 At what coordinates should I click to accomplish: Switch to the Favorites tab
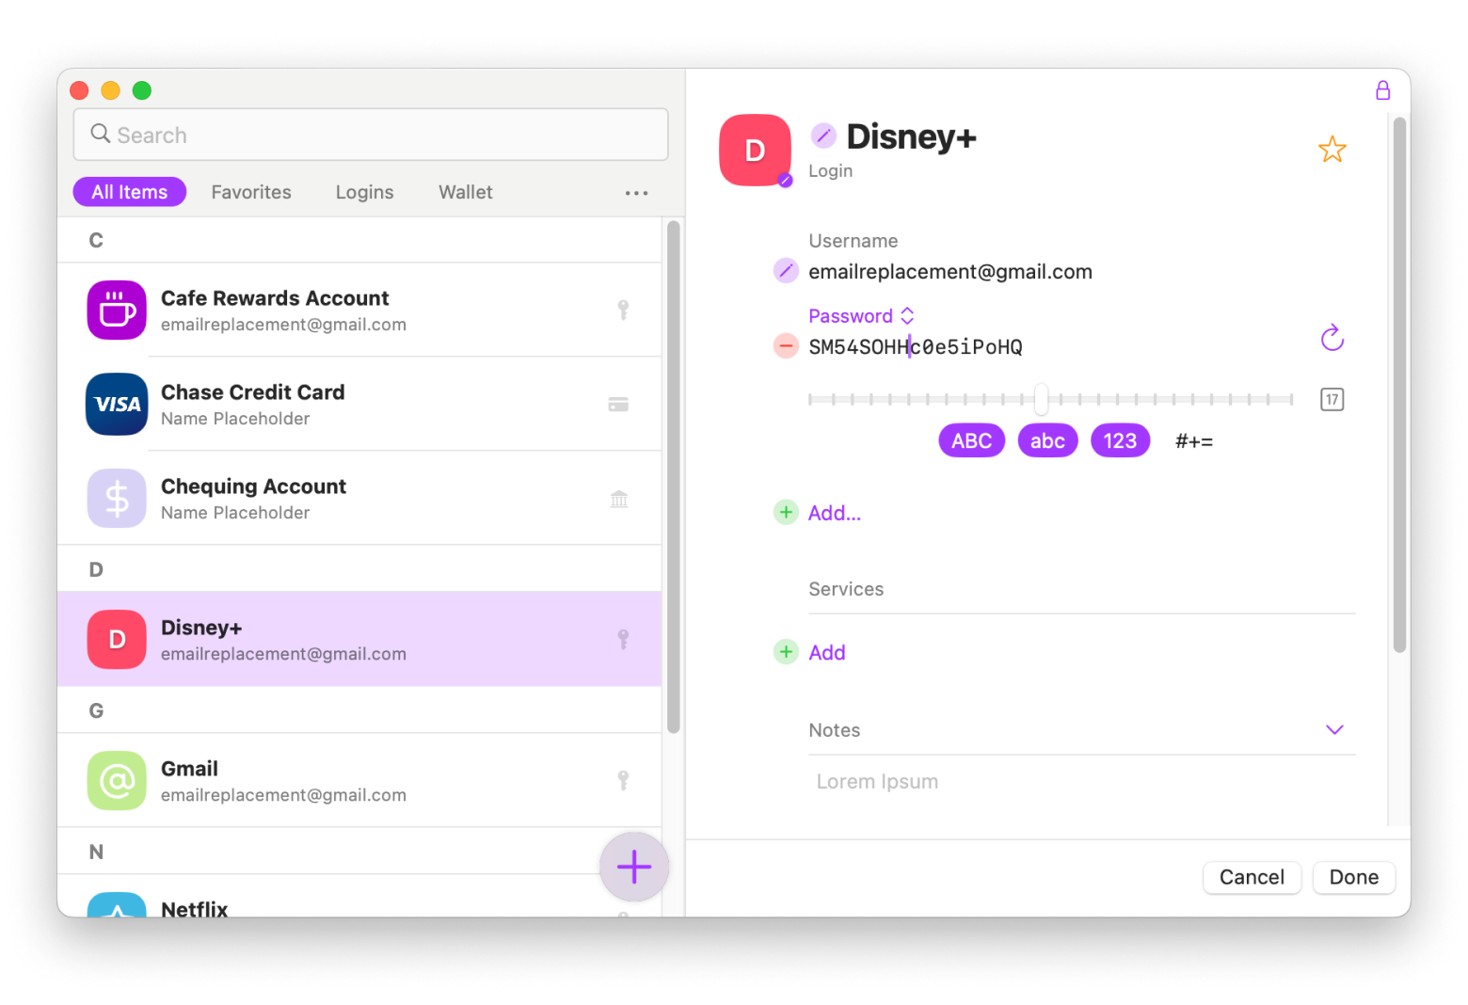click(251, 192)
